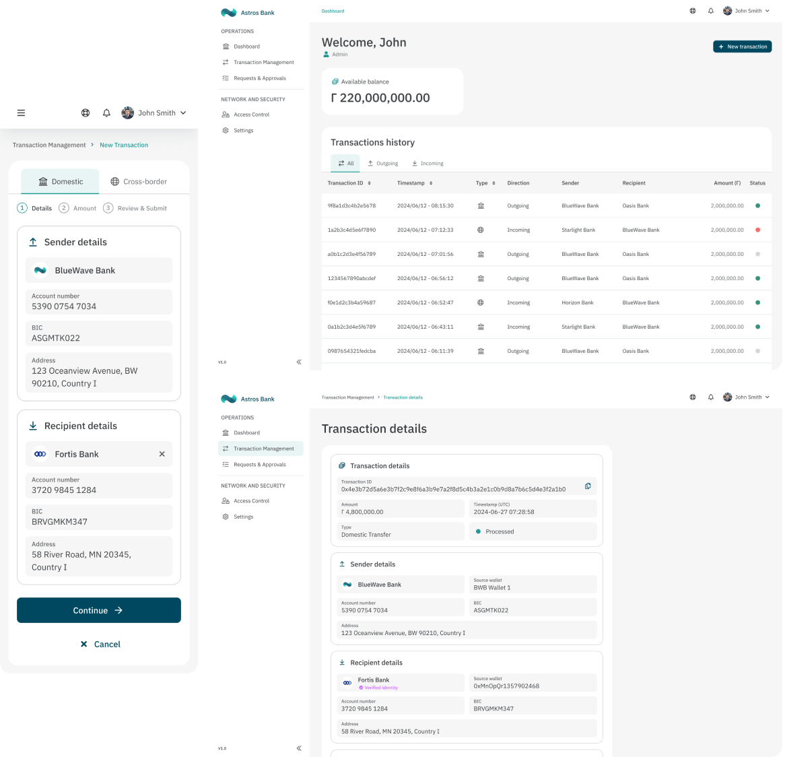Image resolution: width=785 pixels, height=757 pixels.
Task: Click Verified identity badge under Fortis Bank
Action: [x=378, y=688]
